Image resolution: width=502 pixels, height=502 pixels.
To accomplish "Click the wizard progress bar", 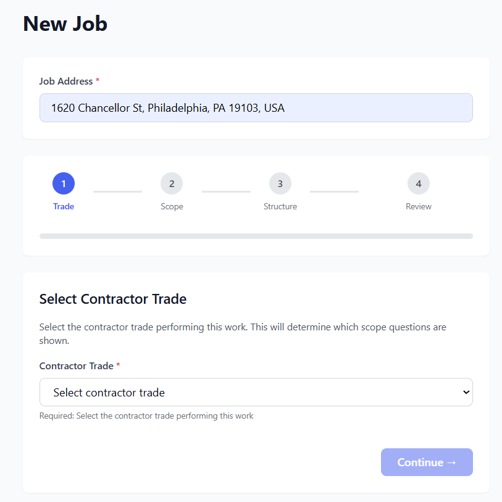I will pos(256,236).
